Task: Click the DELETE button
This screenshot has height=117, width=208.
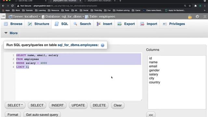Action: pyautogui.click(x=99, y=105)
